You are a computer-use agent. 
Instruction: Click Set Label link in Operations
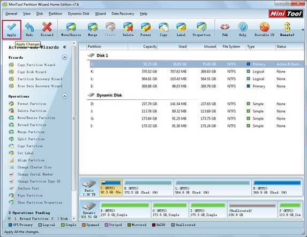coord(26,153)
